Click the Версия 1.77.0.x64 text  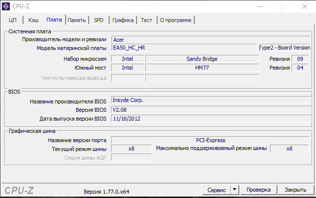coord(107,192)
